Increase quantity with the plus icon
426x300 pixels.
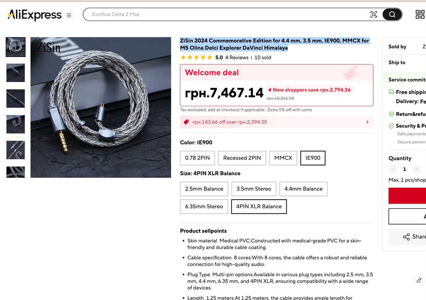(x=416, y=169)
